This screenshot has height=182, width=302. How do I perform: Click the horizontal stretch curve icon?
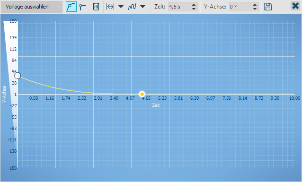pyautogui.click(x=110, y=7)
